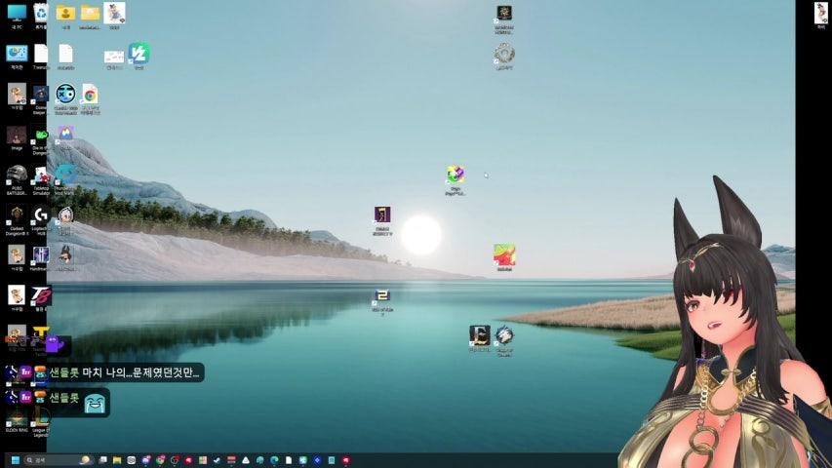832x468 pixels.
Task: Open the purple character game icon near sun
Action: [382, 219]
